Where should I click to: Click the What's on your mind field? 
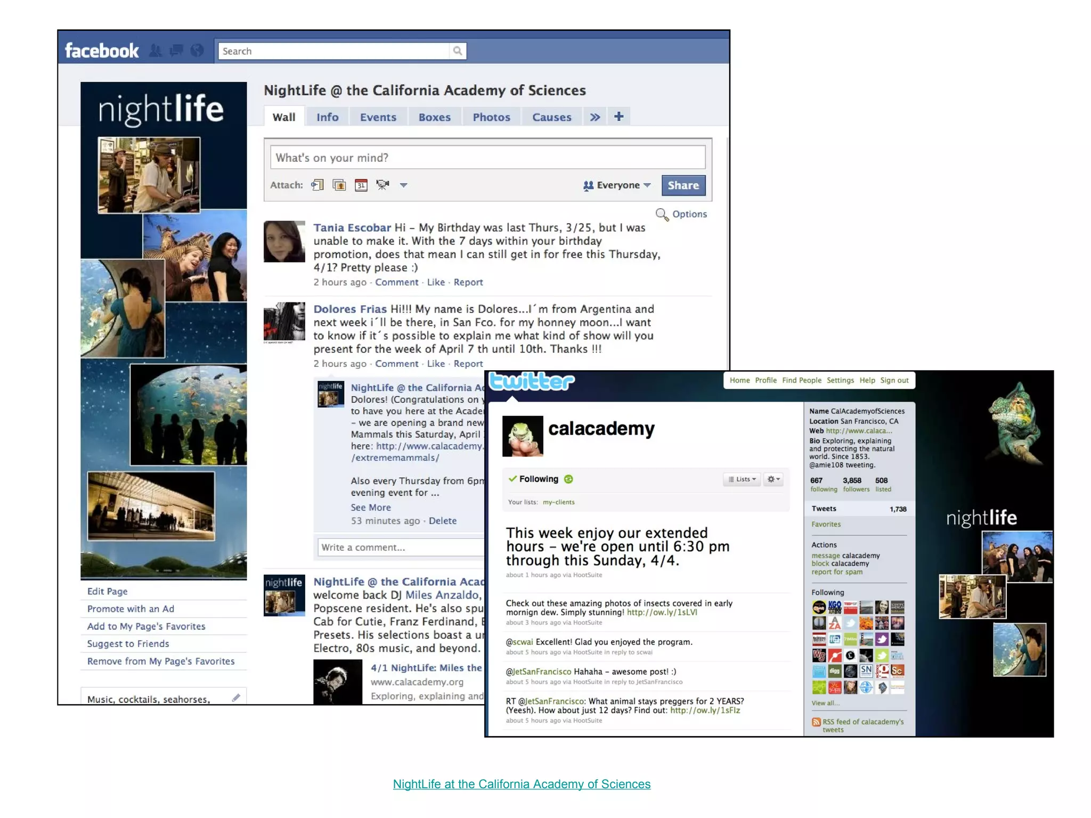[x=487, y=158]
